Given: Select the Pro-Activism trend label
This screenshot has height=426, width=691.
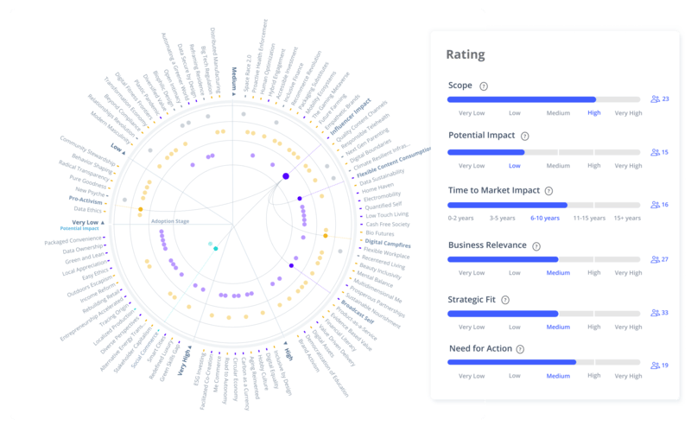Looking at the screenshot, I should [x=86, y=200].
